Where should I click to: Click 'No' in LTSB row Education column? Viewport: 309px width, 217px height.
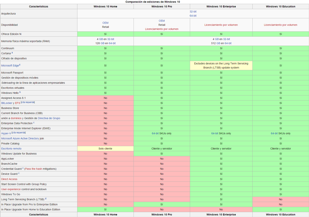(x=281, y=200)
